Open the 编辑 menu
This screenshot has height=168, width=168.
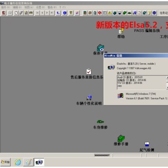coord(17,7)
